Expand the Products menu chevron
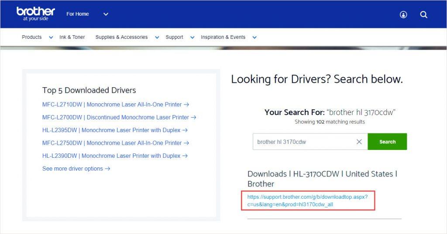The height and width of the screenshot is (234, 447). pyautogui.click(x=51, y=37)
